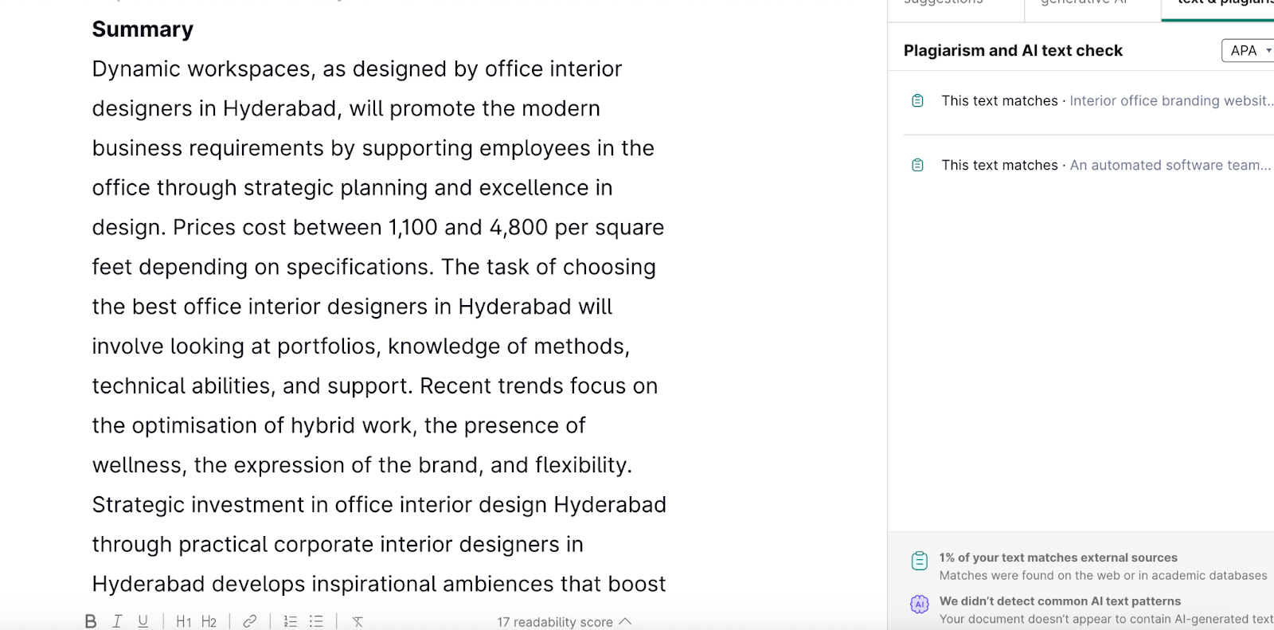Image resolution: width=1274 pixels, height=630 pixels.
Task: Open the second match 'An automated software team…'
Action: 1170,165
